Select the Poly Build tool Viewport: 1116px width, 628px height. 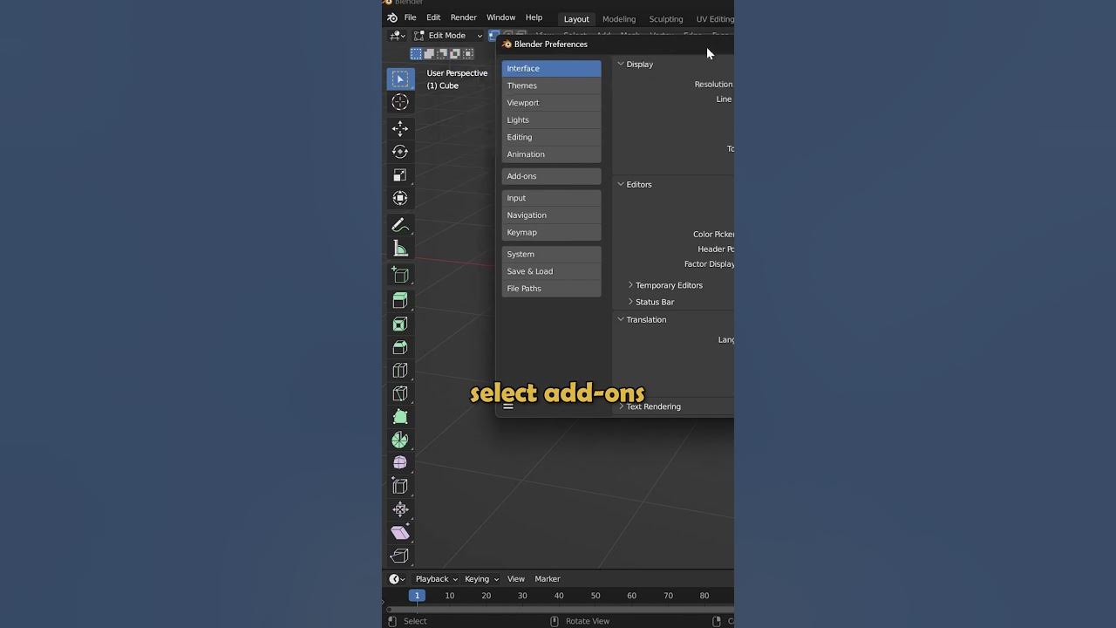400,417
